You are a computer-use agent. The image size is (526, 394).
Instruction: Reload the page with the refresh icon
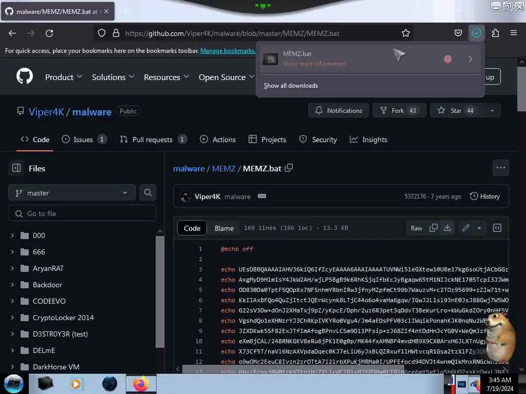pyautogui.click(x=49, y=33)
